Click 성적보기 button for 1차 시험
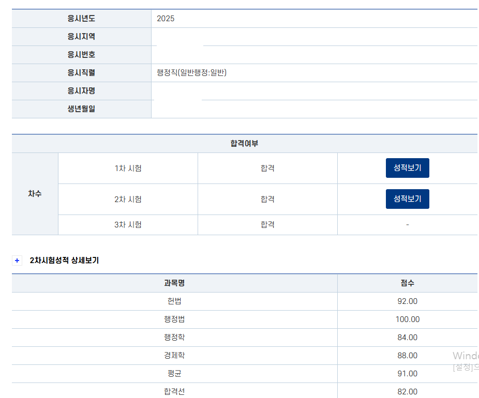The height and width of the screenshot is (398, 479). coord(407,168)
